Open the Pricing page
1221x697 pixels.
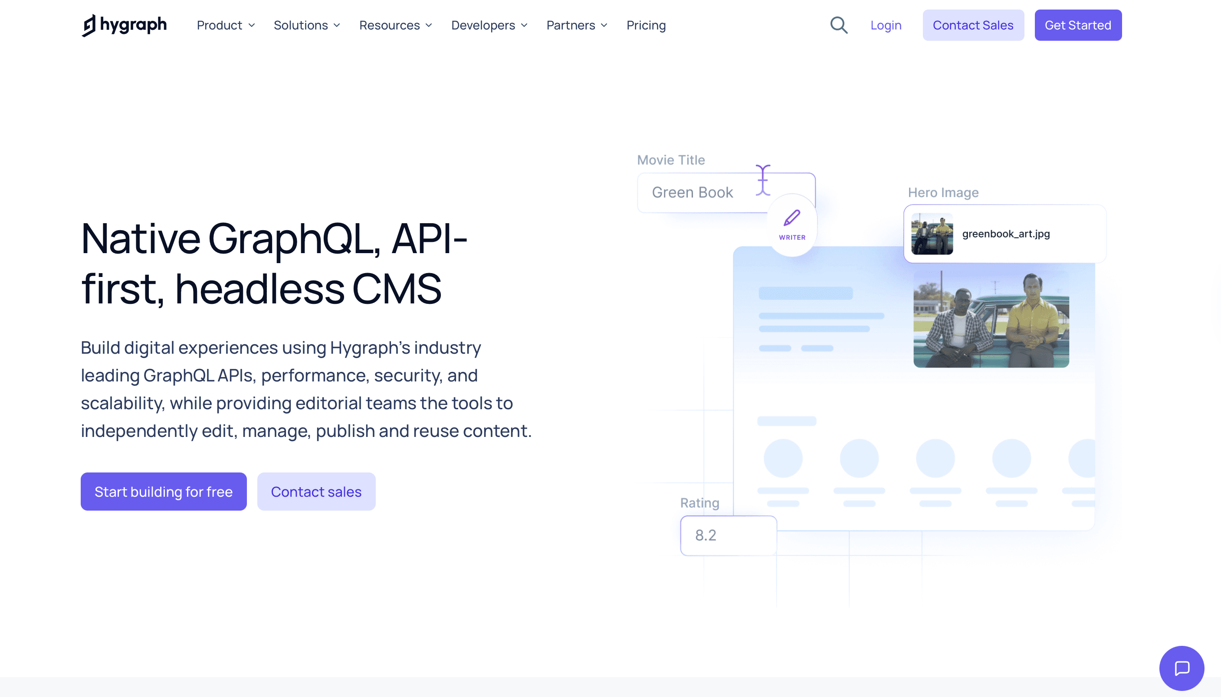[646, 25]
